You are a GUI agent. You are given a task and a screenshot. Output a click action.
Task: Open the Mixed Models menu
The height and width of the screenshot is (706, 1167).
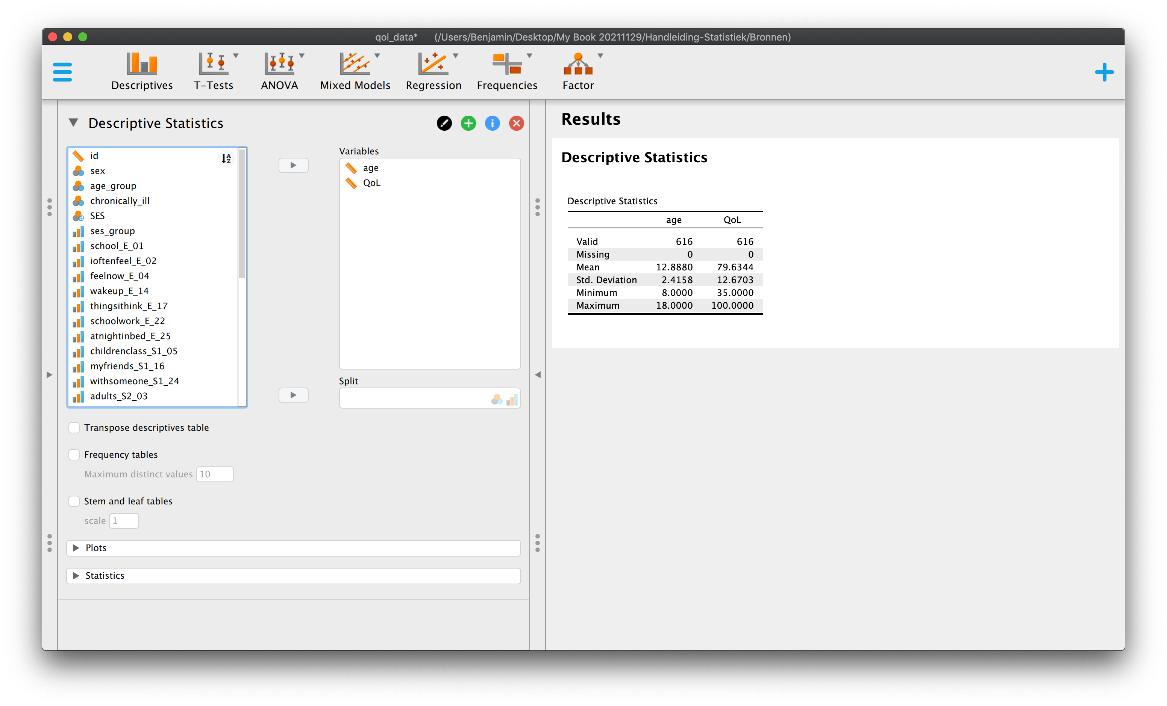[x=355, y=71]
